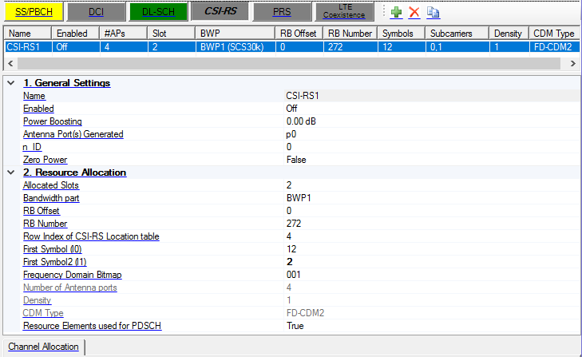Edit the First Symbol2 (l1) value 2
Image resolution: width=582 pixels, height=357 pixels.
pyautogui.click(x=432, y=262)
